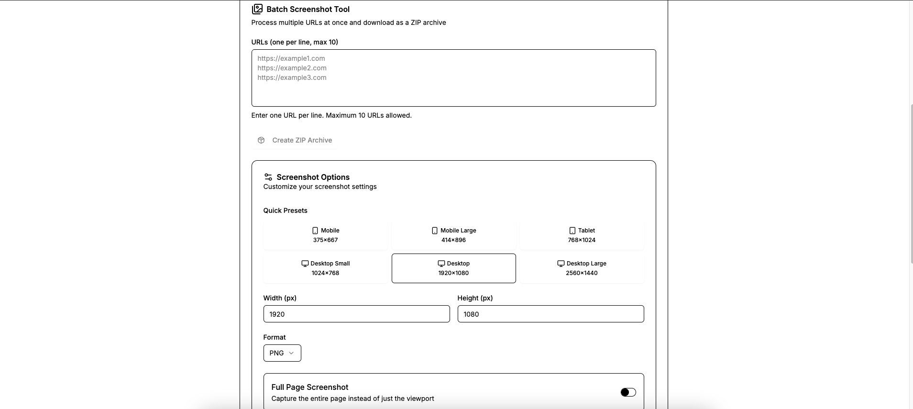The height and width of the screenshot is (409, 913).
Task: Click the Desktop Small monitor icon
Action: coord(305,264)
